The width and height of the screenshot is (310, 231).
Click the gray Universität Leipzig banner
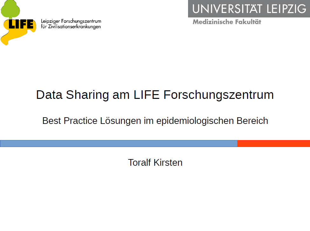(x=249, y=9)
